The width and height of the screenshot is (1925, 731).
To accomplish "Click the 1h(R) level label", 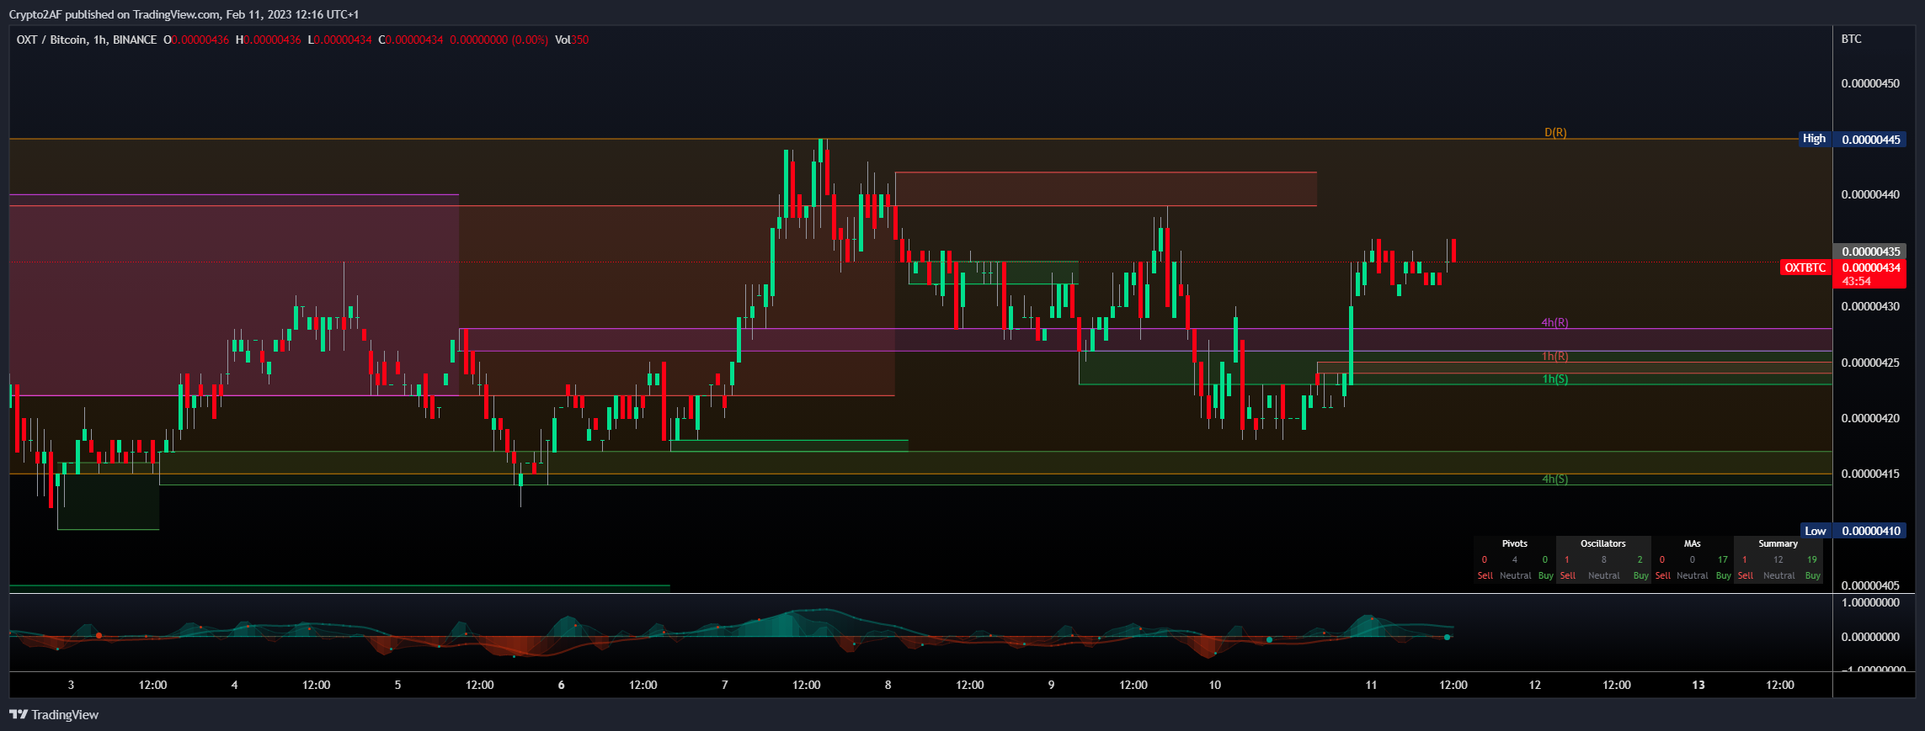I will click(x=1554, y=357).
